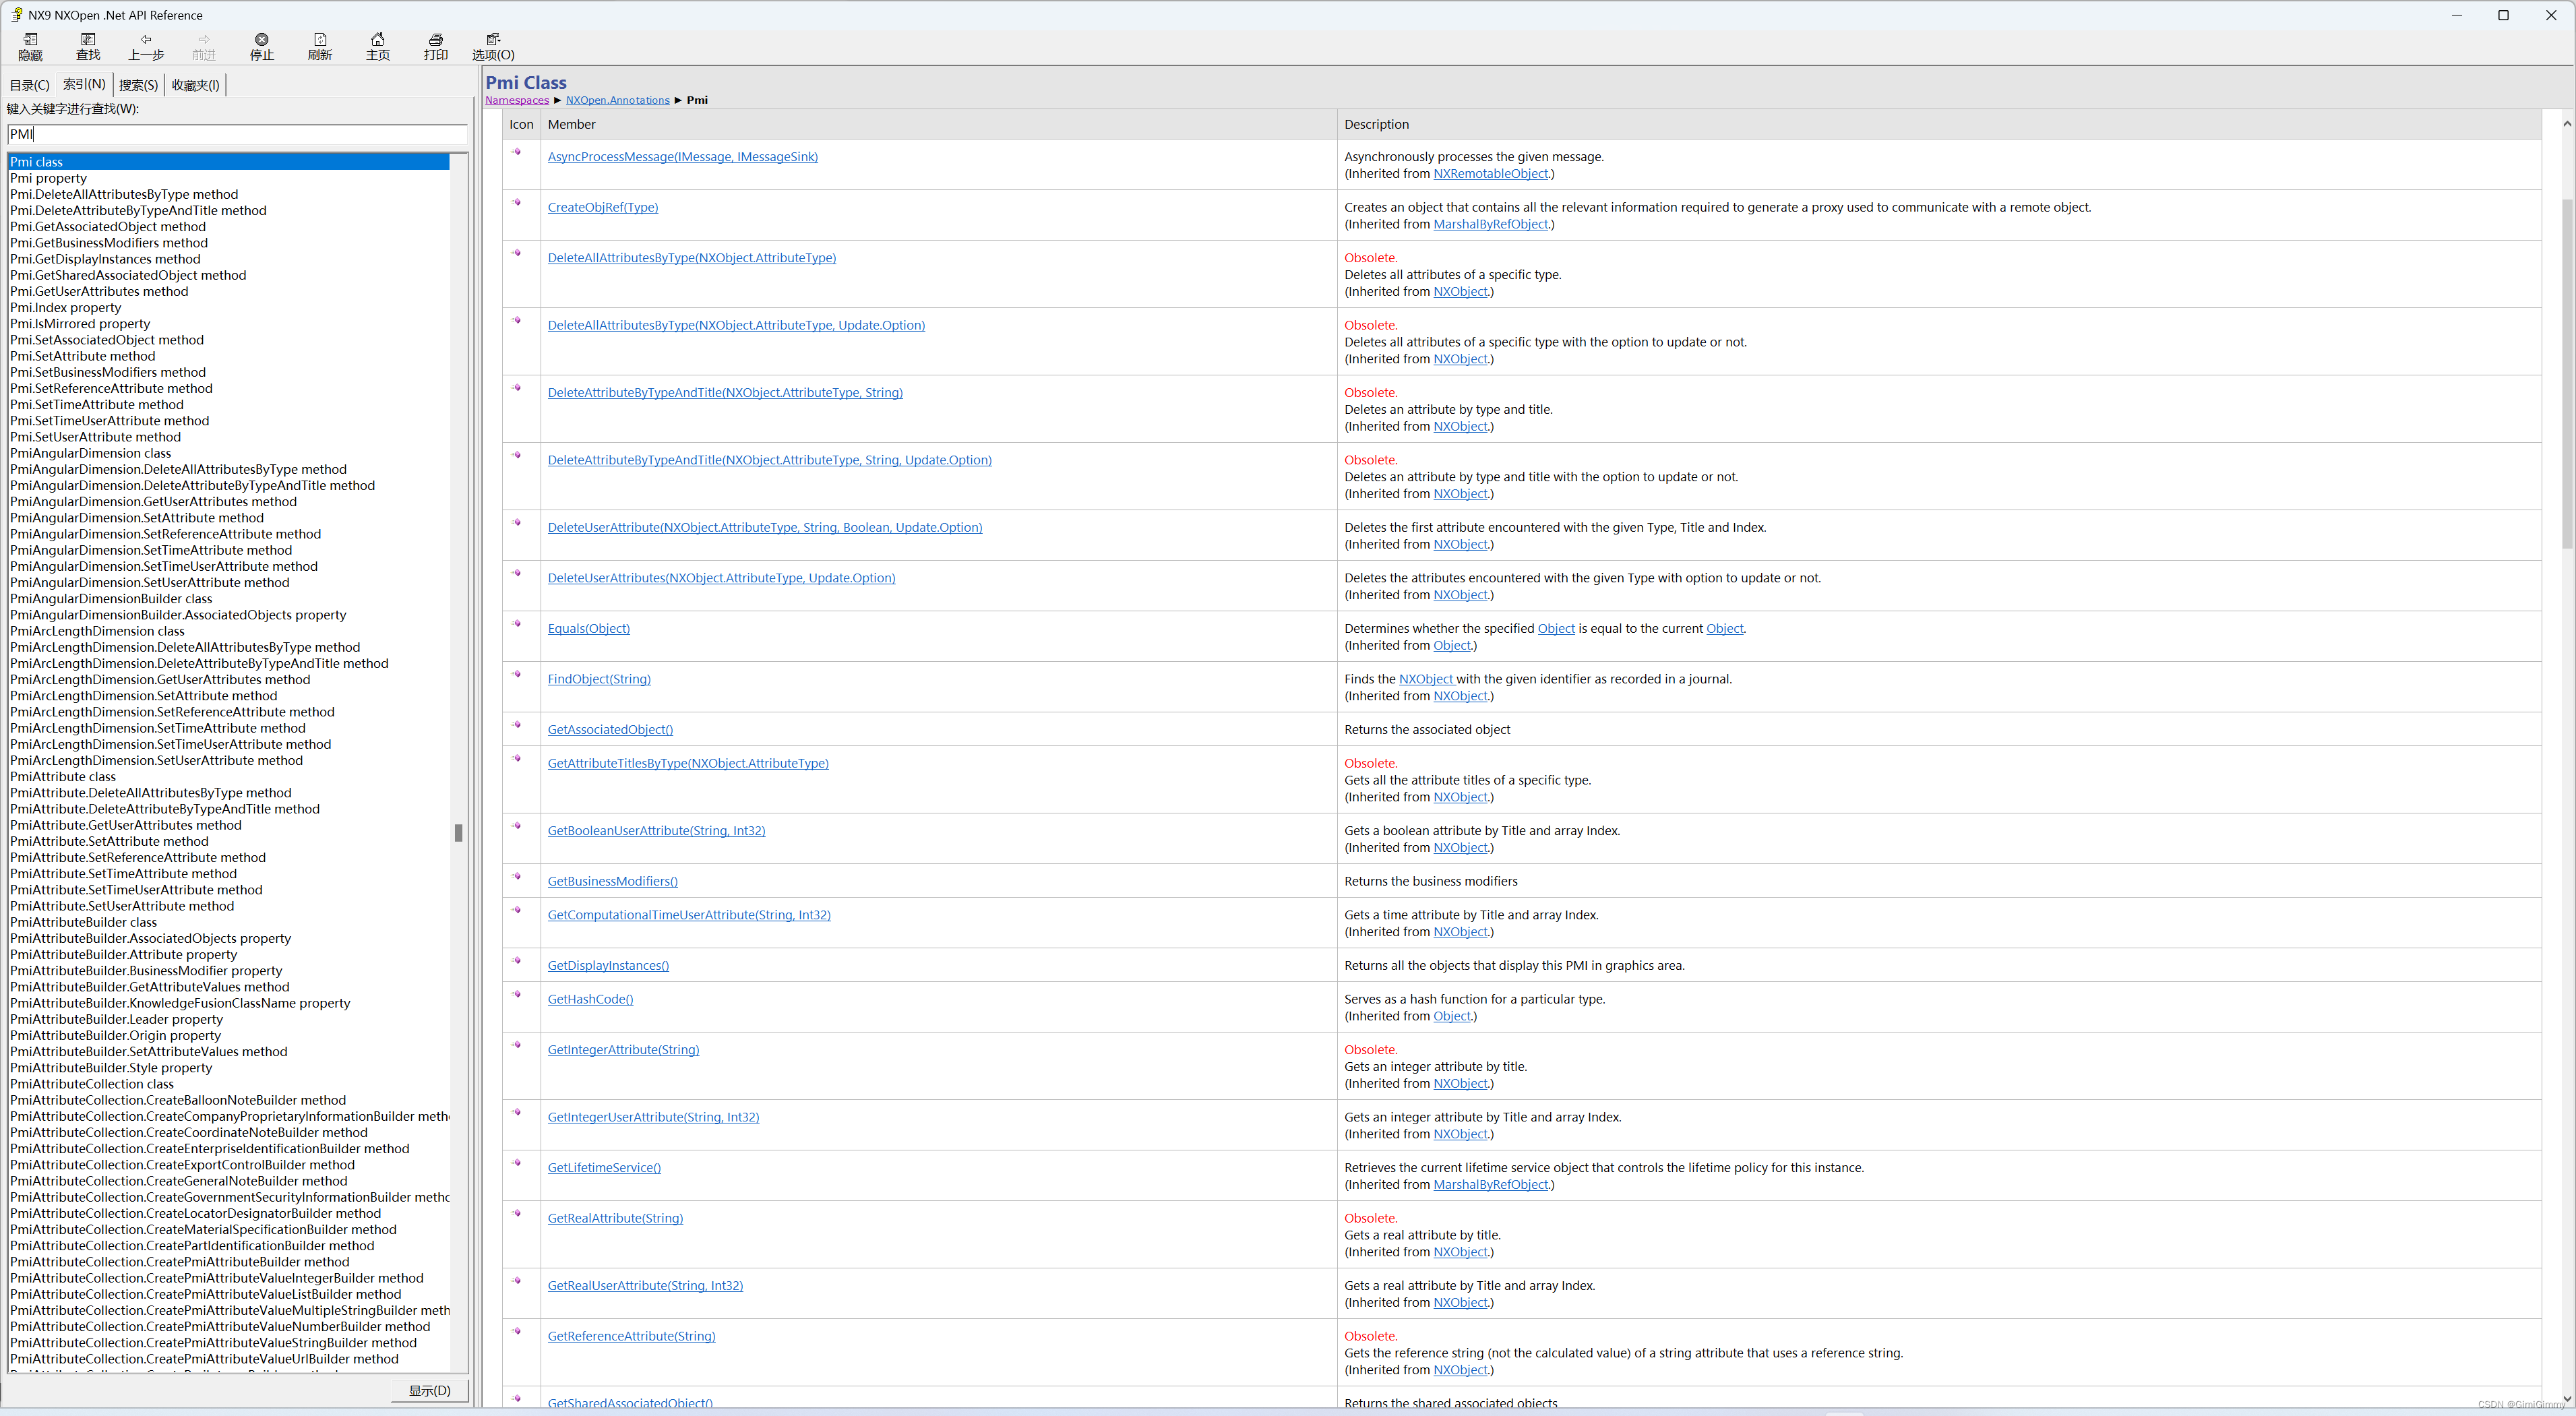The image size is (2576, 1416).
Task: Open the Favorites 收藏夹(I) tab
Action: (x=195, y=85)
